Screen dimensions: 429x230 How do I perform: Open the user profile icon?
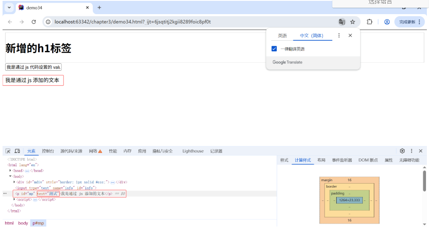click(x=387, y=22)
